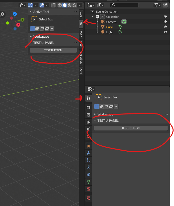Expand the Camera item in outliner
Viewport: 174px width, 206px height.
[x=97, y=22]
